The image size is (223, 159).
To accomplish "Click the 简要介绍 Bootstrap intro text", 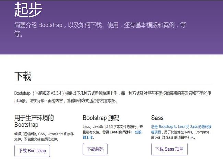I will (x=100, y=29).
